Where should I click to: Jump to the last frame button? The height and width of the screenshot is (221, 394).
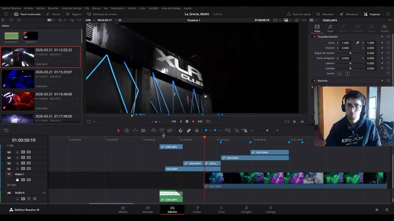pyautogui.click(x=200, y=122)
